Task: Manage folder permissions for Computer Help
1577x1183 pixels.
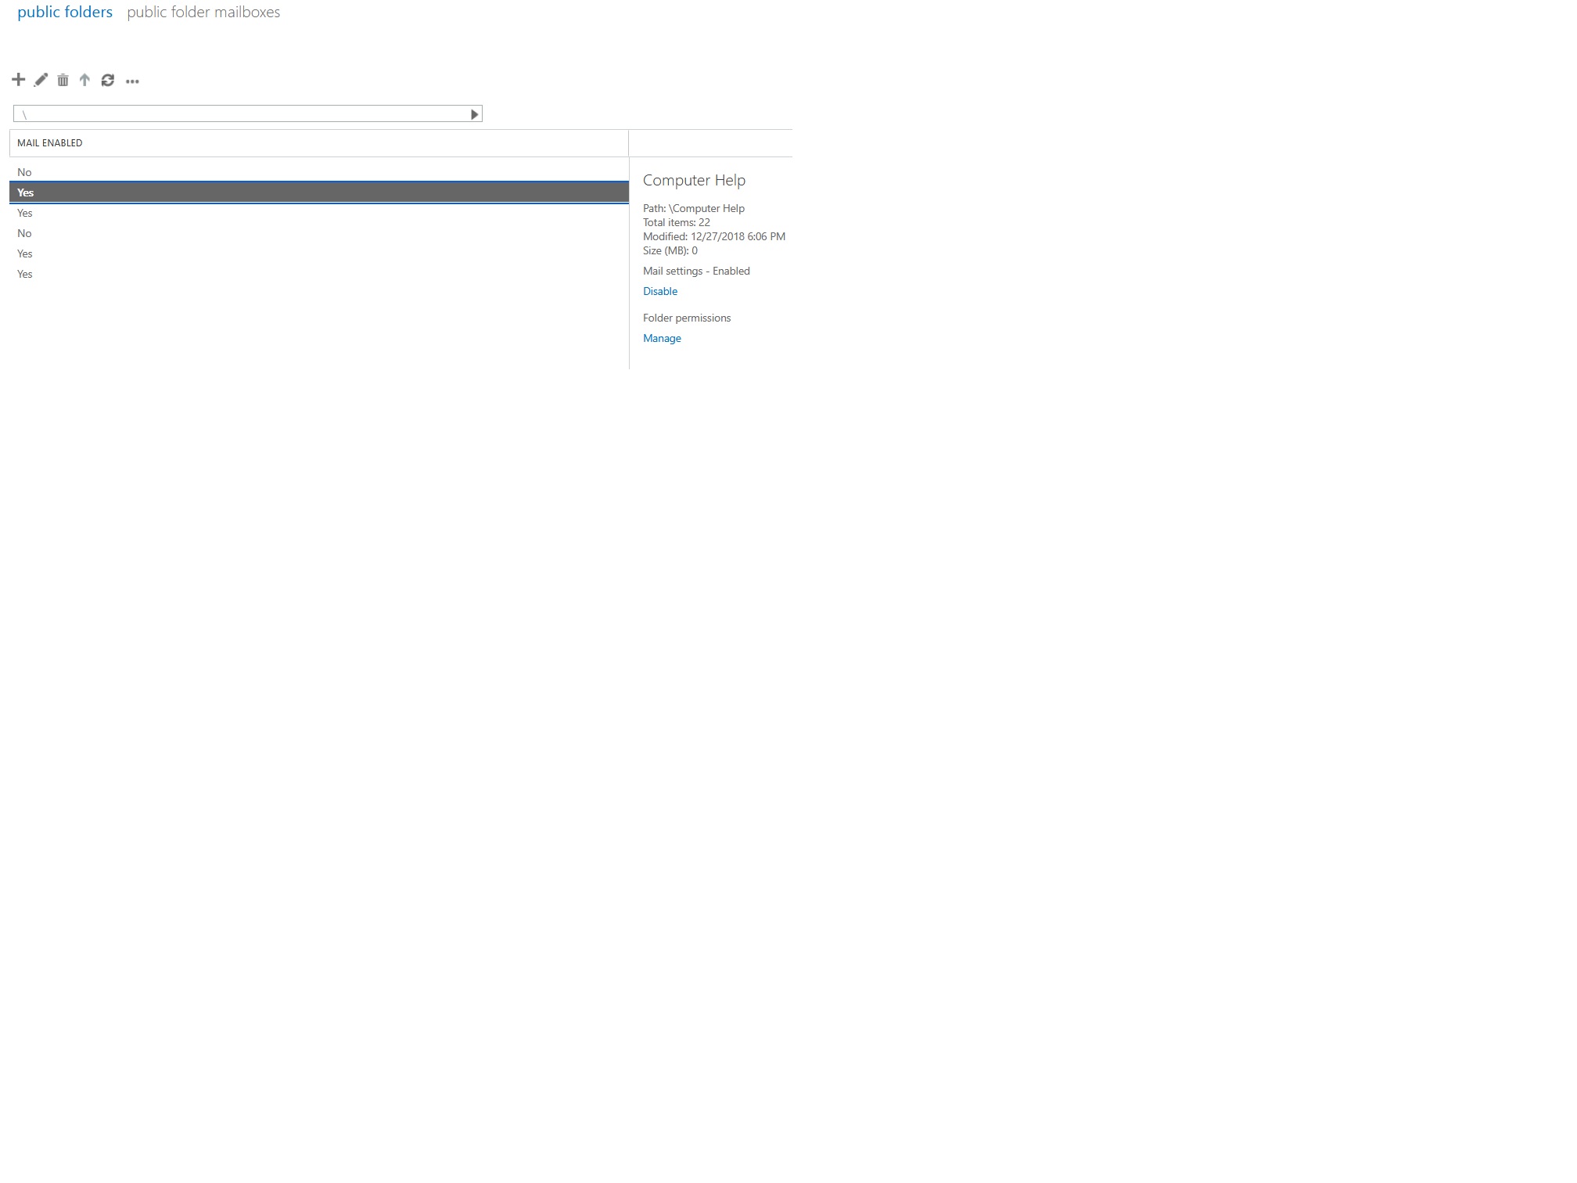Action: tap(662, 337)
